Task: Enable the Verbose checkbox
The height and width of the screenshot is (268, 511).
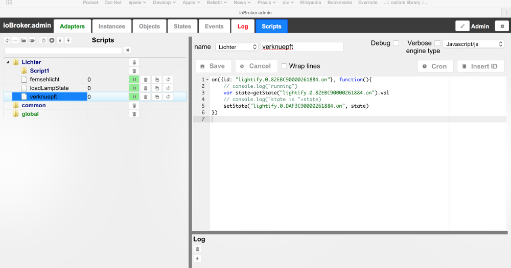Action: [x=437, y=43]
